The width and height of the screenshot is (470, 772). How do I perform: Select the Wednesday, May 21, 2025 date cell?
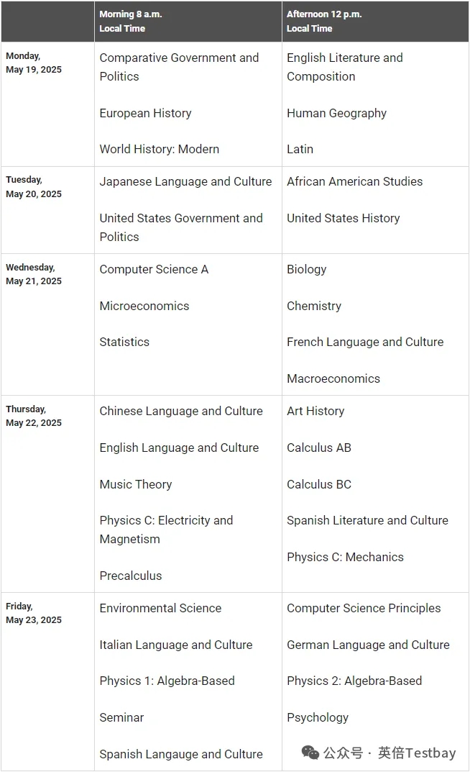pyautogui.click(x=34, y=274)
